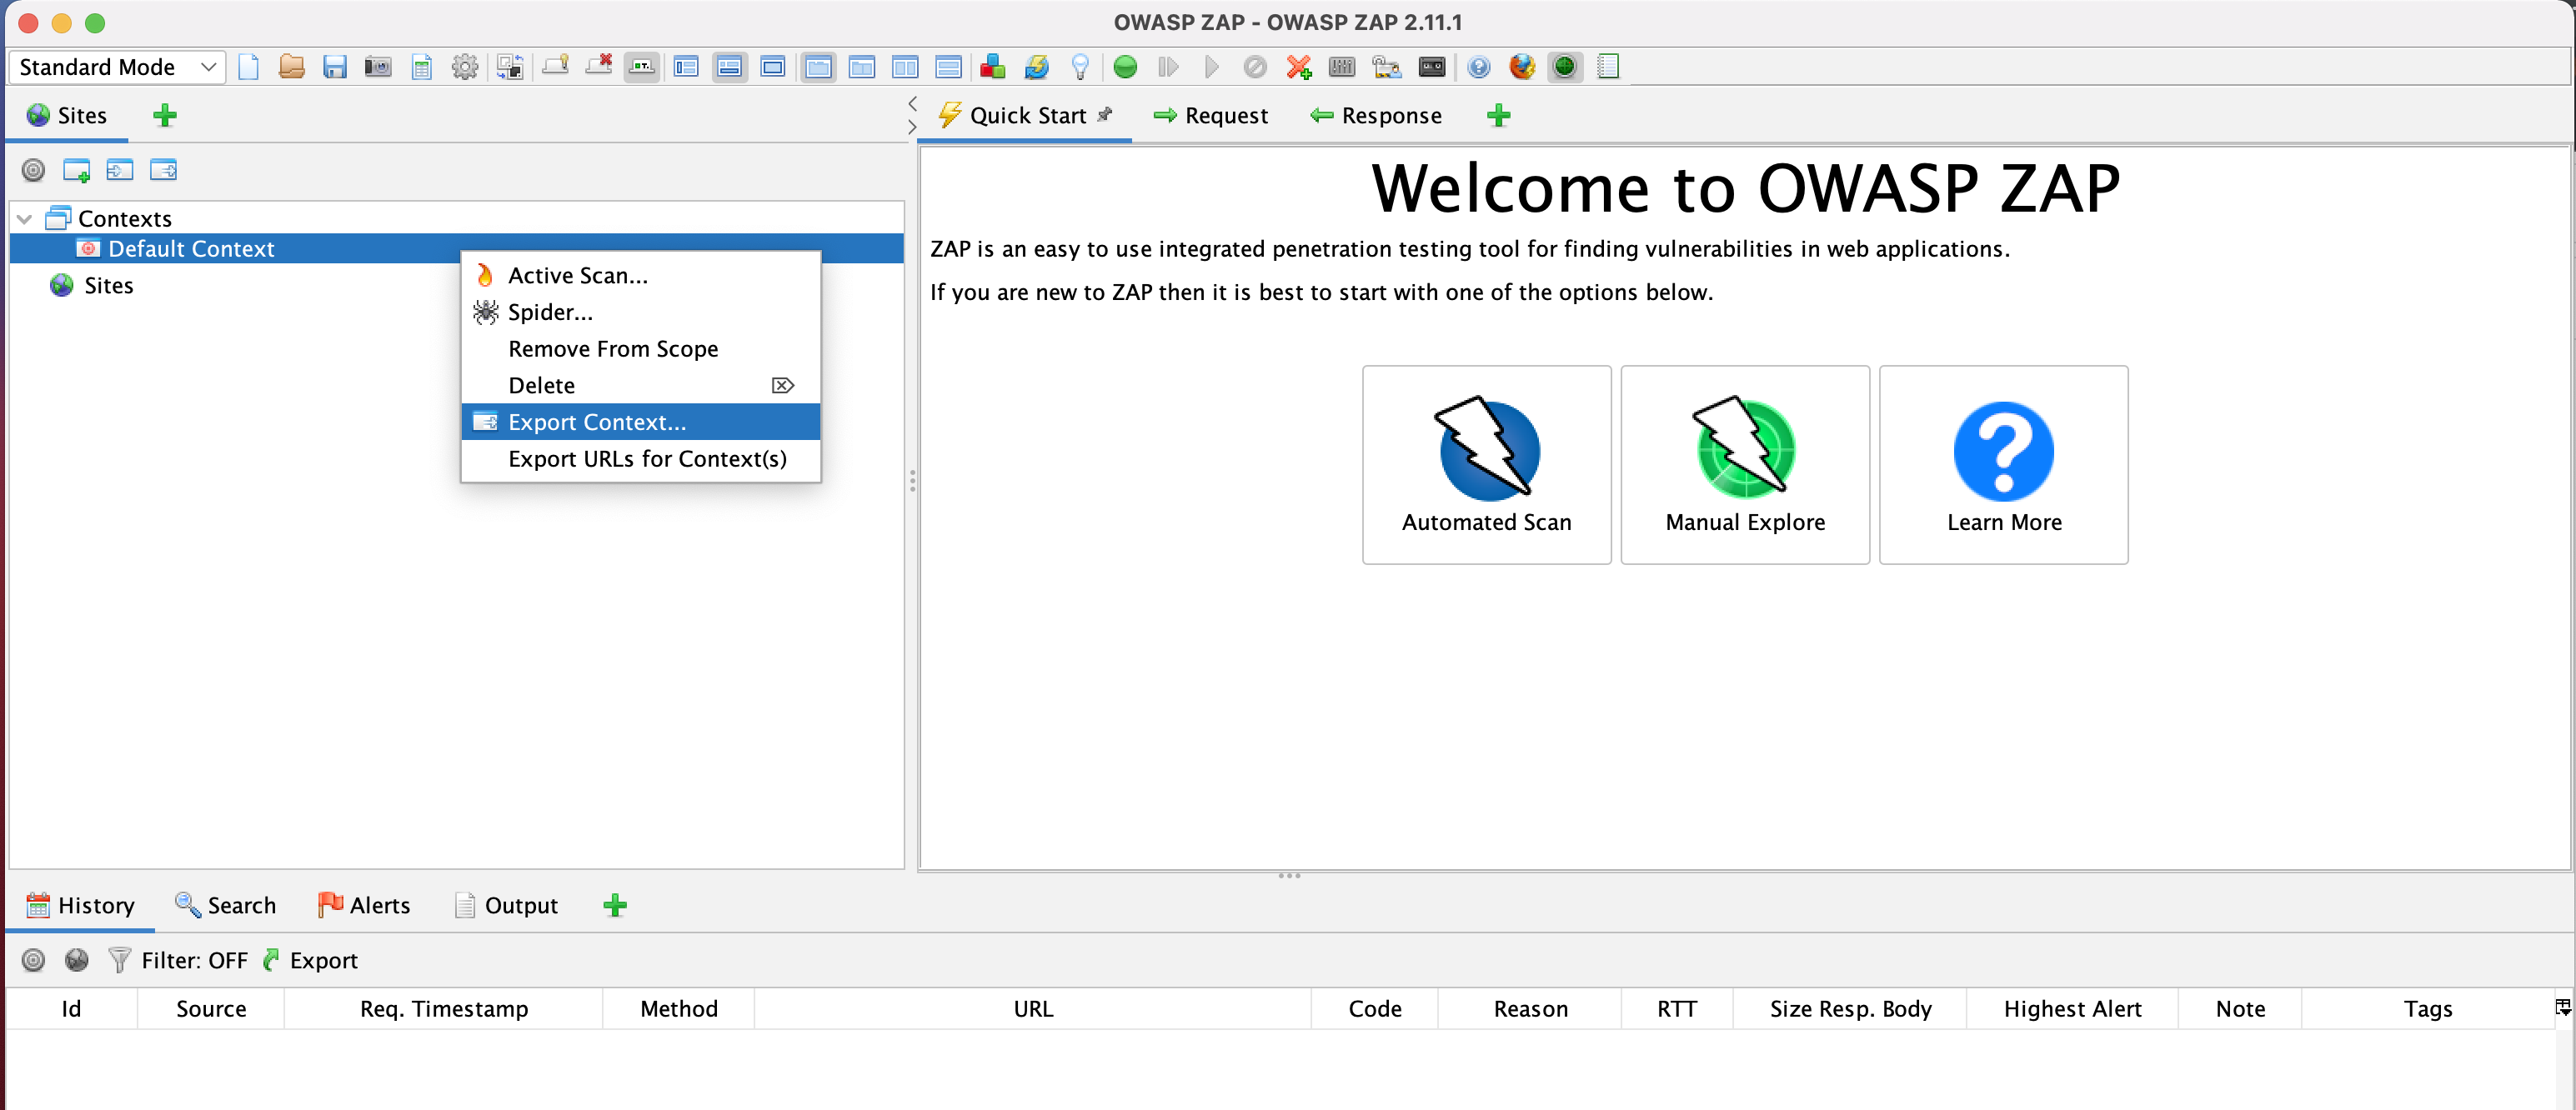Add a tab with the plus next to Sites
The width and height of the screenshot is (2576, 1110).
pos(165,116)
